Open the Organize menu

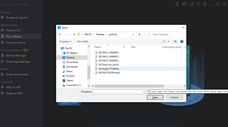[x=65, y=42]
